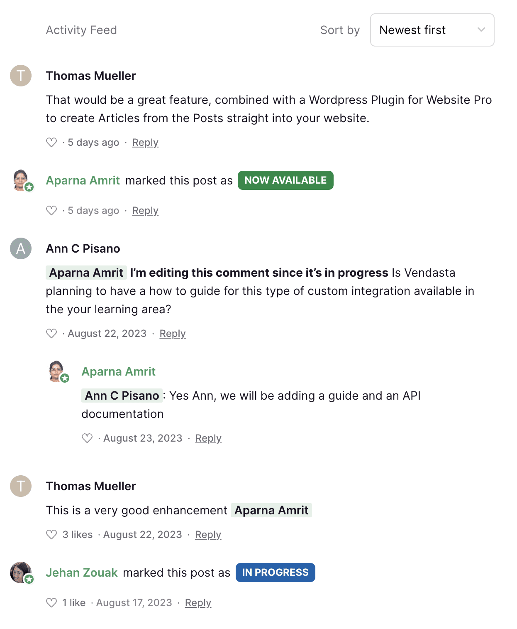Open Thomas Mueller's avatar initial
Viewport: 517px width, 629px height.
point(21,76)
